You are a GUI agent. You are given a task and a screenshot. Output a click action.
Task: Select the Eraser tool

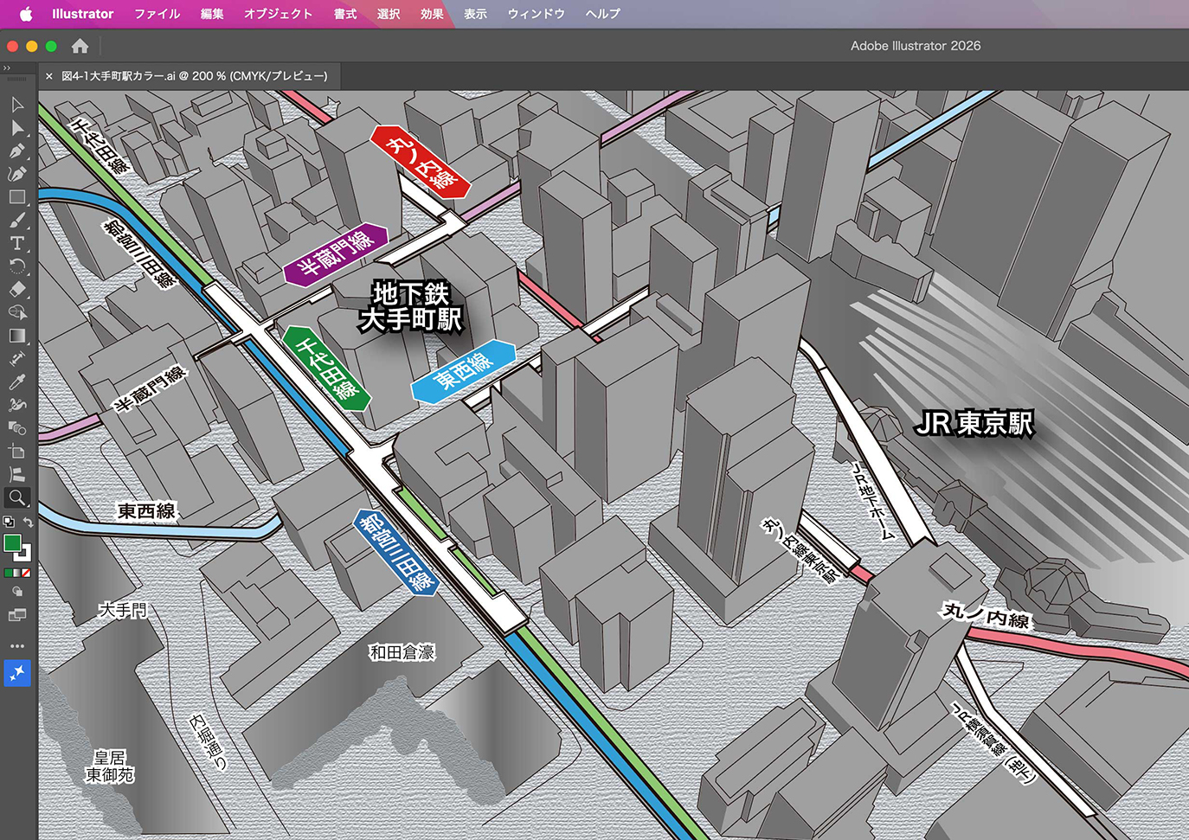coord(16,290)
